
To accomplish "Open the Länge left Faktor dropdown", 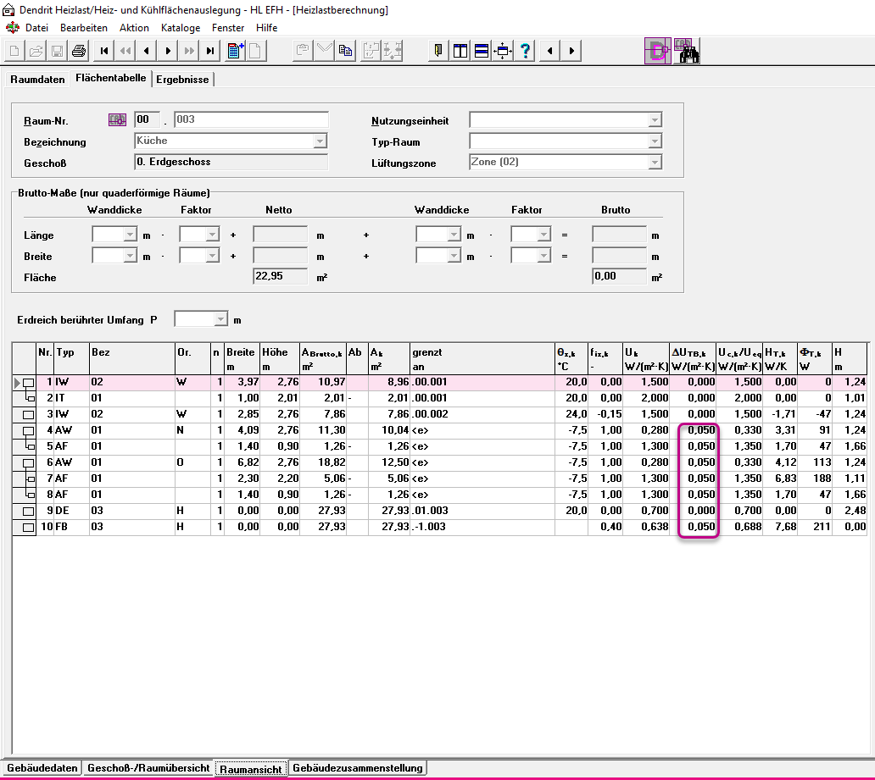I will click(212, 235).
